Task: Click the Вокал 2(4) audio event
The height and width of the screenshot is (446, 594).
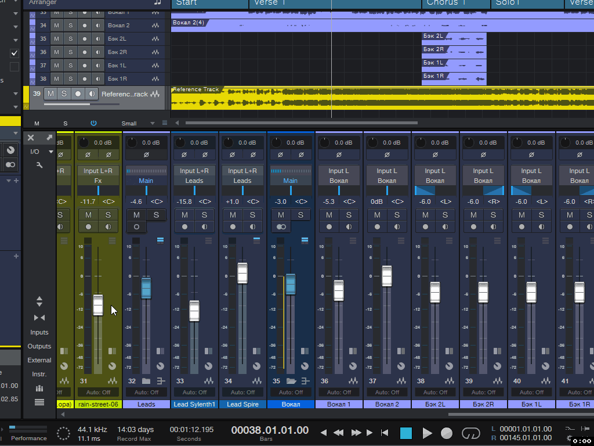Action: tap(383, 26)
